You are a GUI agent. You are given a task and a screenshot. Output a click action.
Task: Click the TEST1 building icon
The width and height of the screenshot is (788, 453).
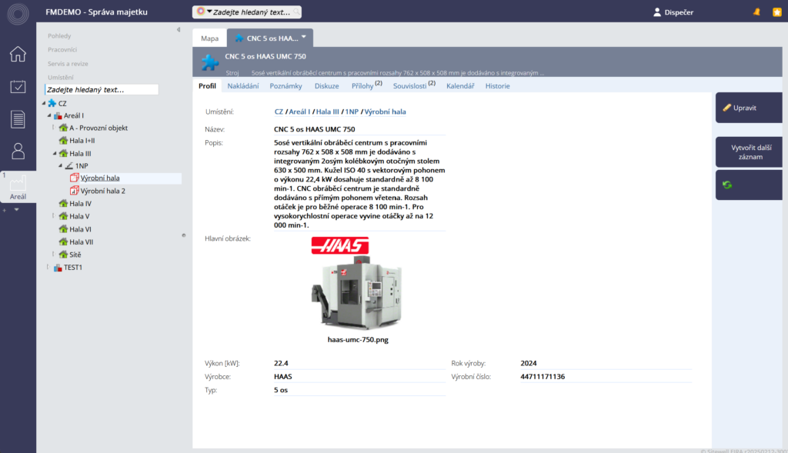point(58,267)
